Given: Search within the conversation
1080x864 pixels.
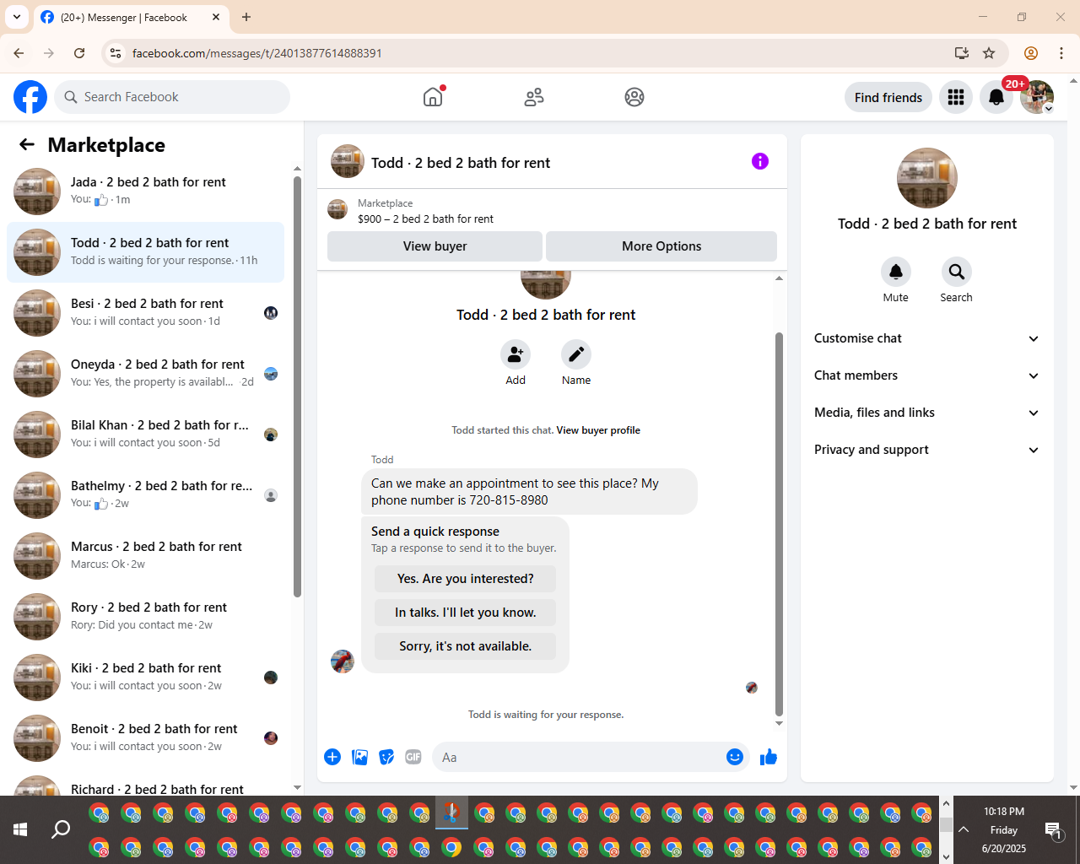Looking at the screenshot, I should click(x=956, y=272).
